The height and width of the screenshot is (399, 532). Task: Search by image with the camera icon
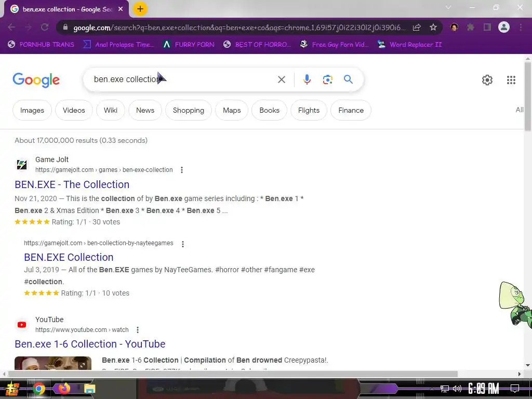[x=328, y=79]
